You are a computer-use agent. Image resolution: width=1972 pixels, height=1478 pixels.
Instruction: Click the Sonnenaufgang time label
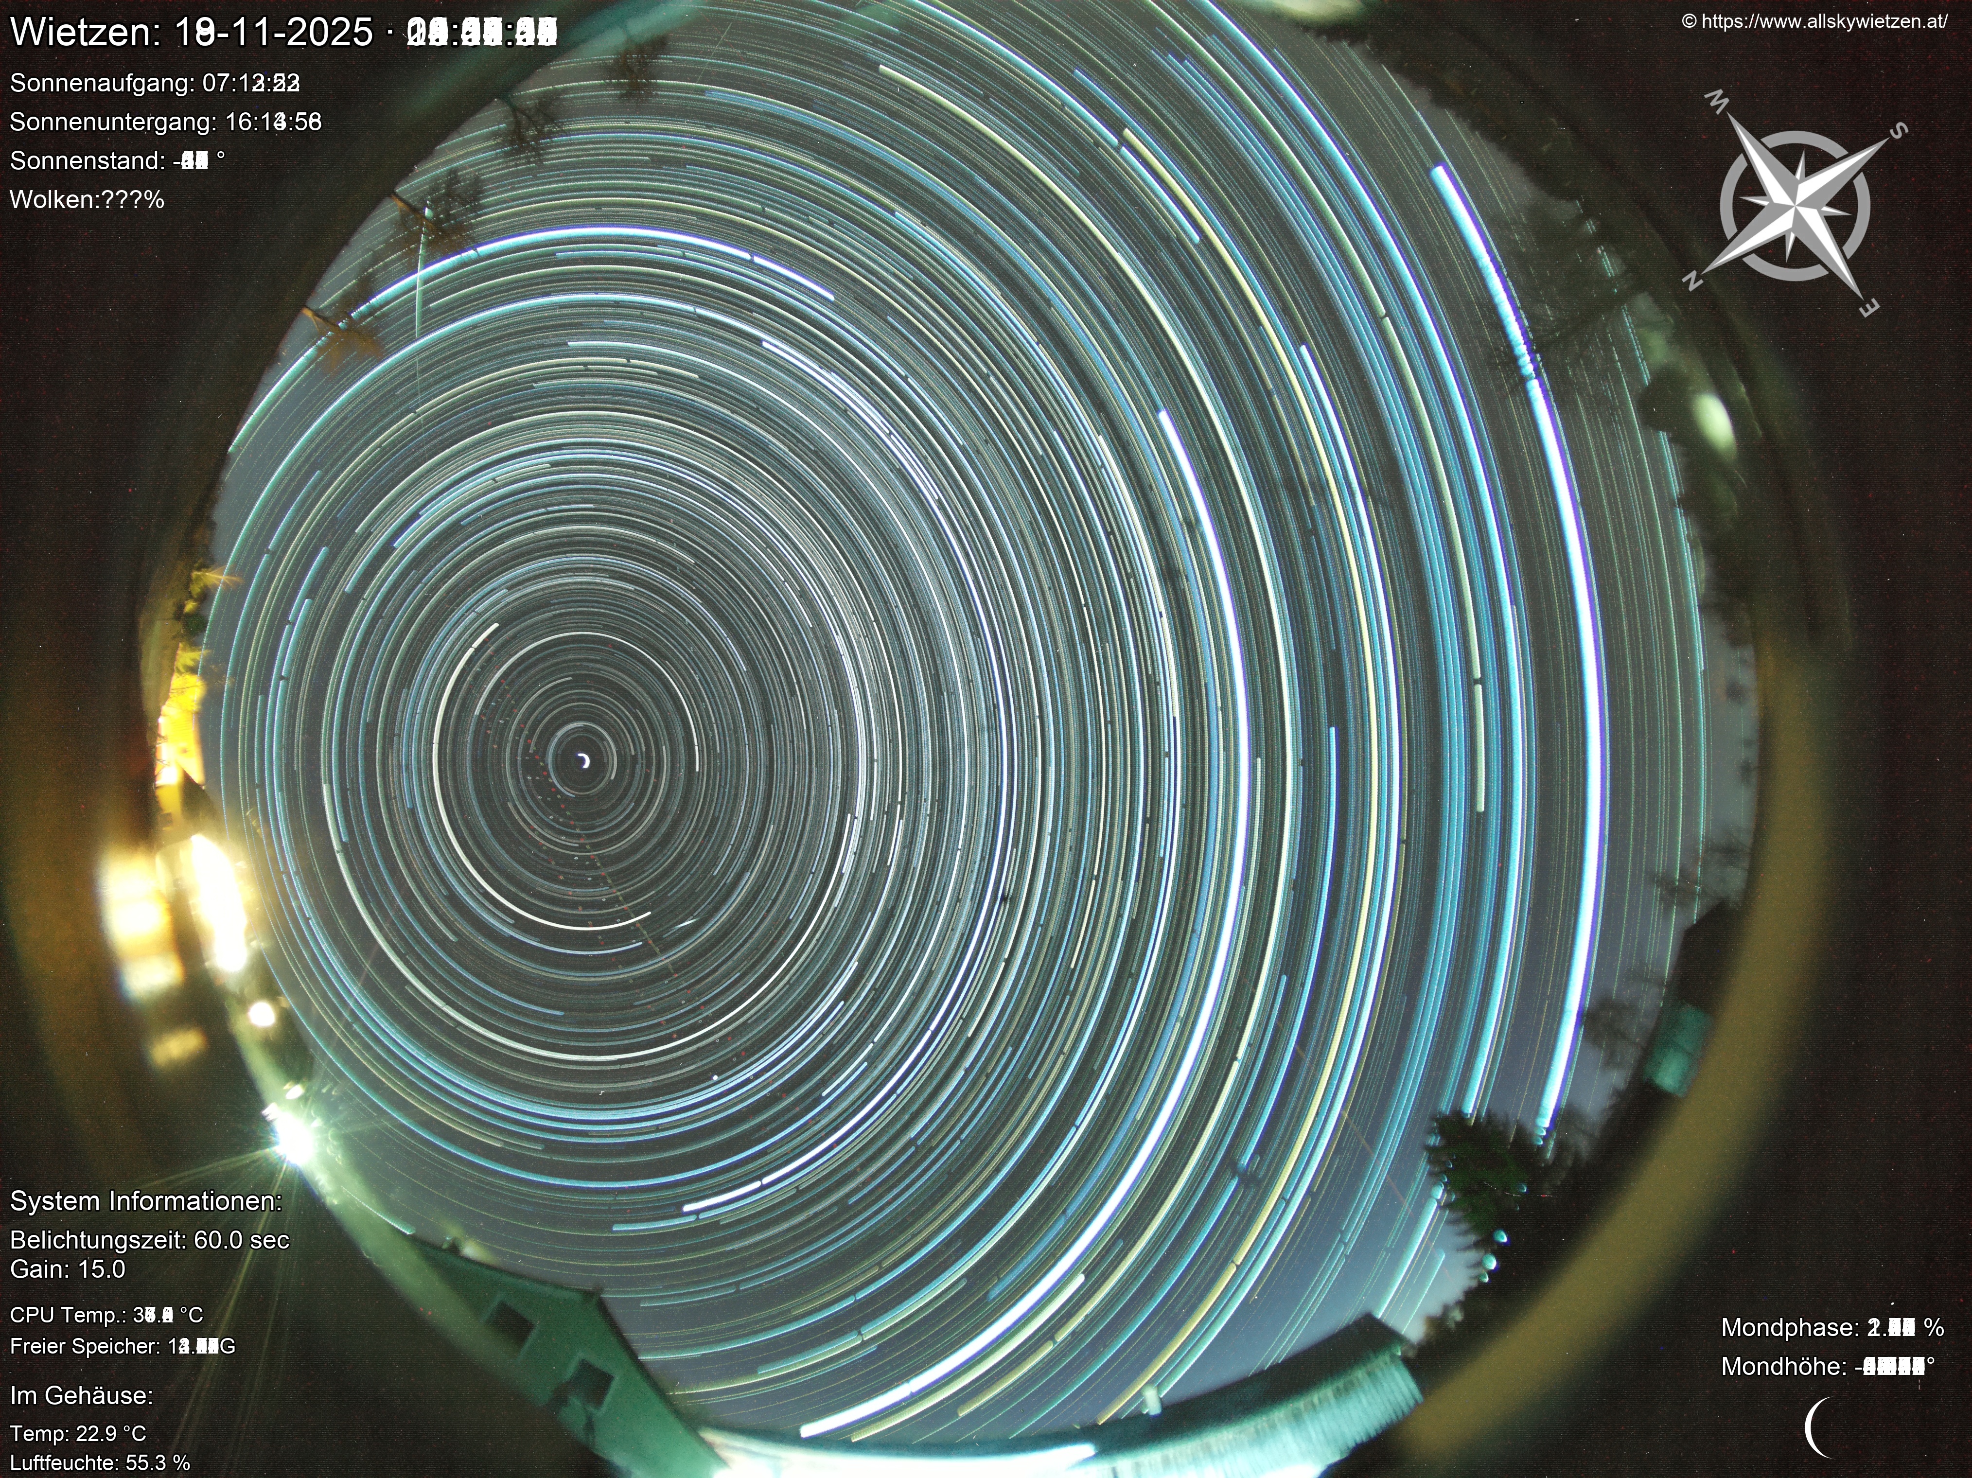pyautogui.click(x=155, y=83)
